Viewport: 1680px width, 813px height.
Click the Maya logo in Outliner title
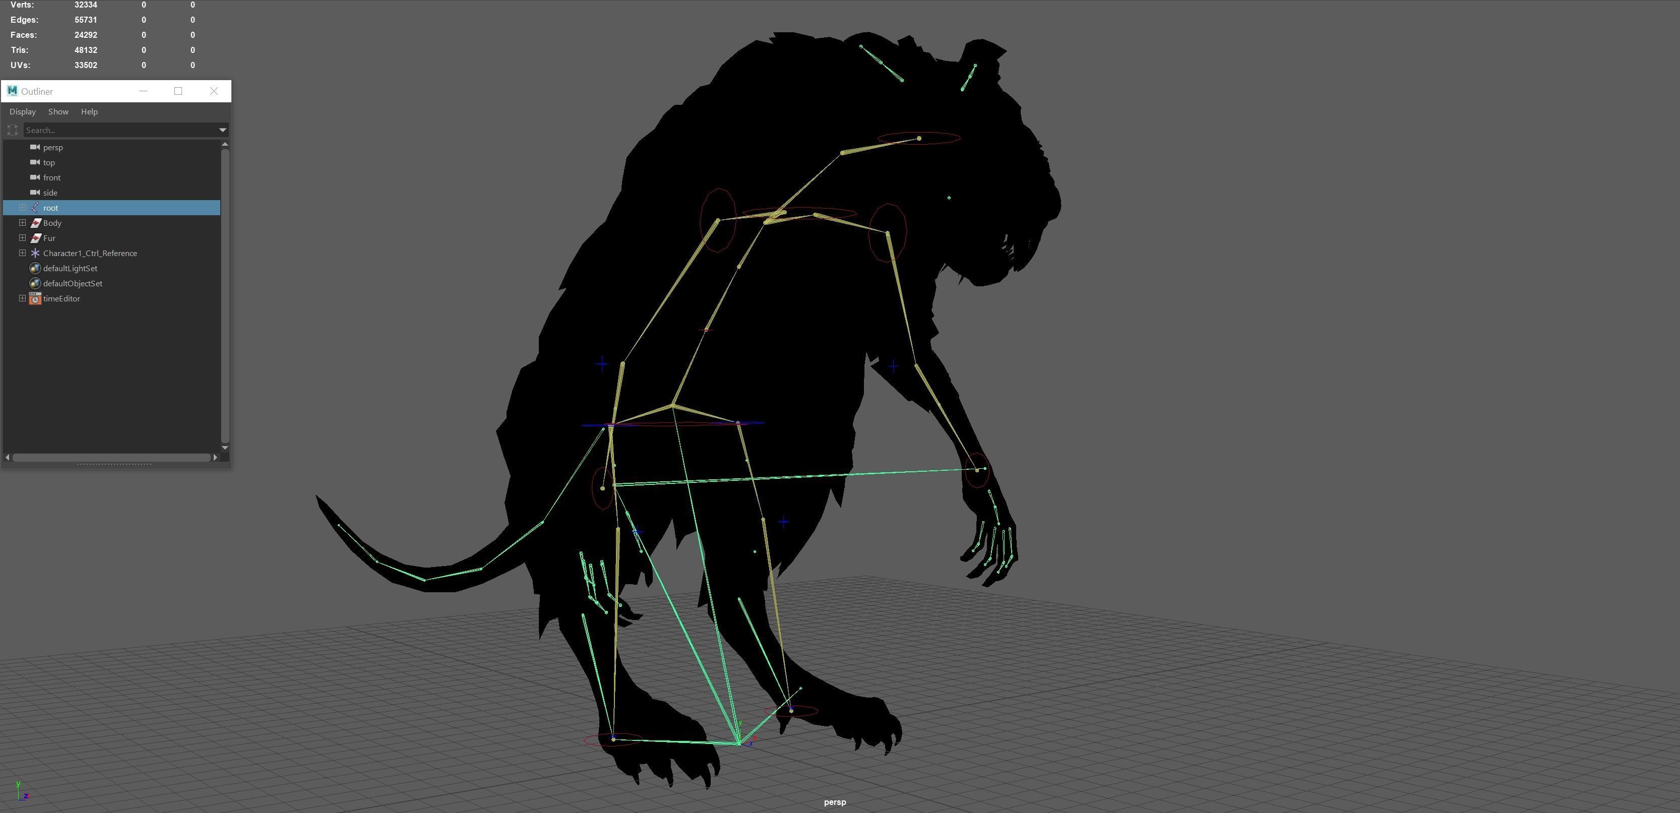pos(12,91)
